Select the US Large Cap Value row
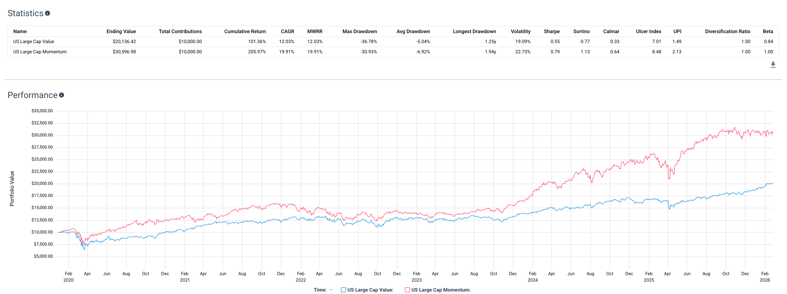 [393, 41]
